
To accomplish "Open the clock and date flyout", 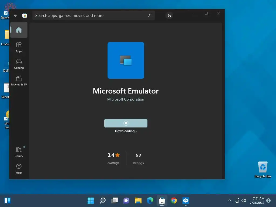I will point(257,201).
